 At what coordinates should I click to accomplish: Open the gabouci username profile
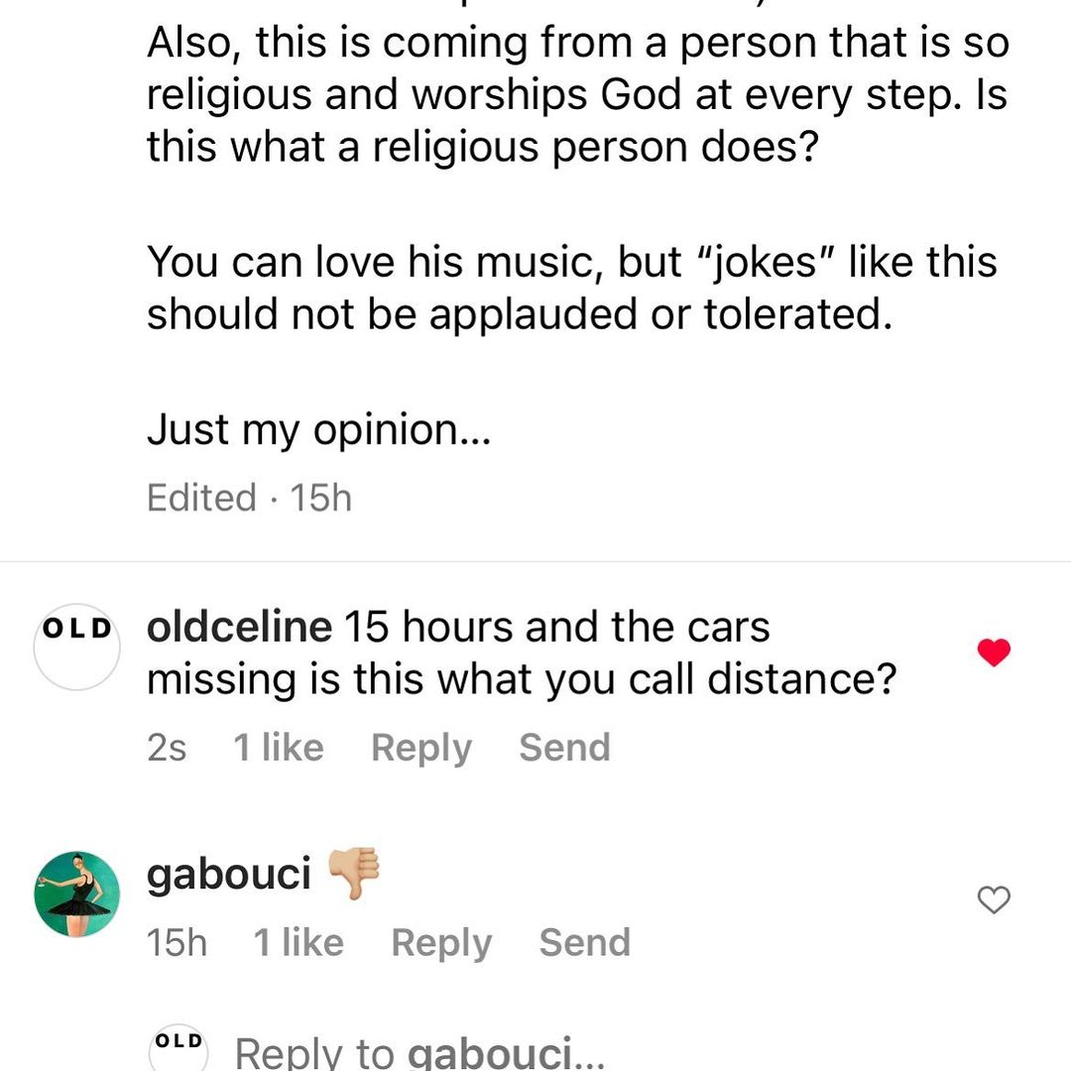click(228, 875)
